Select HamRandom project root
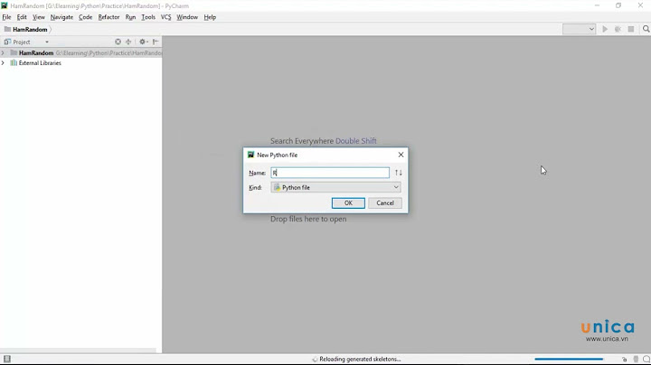Screen dimensions: 651x365 point(81,53)
